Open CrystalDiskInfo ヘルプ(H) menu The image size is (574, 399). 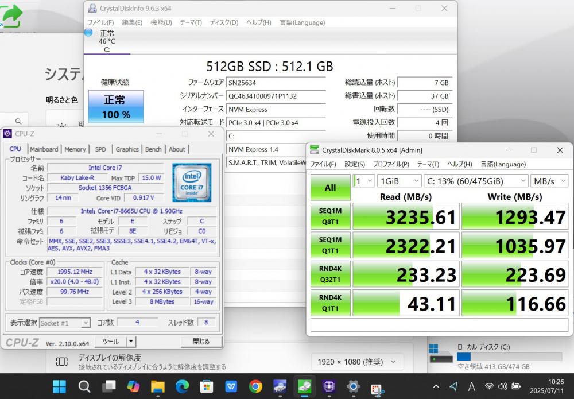click(259, 22)
